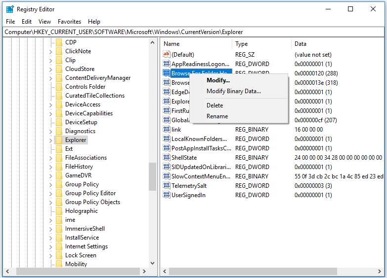Click the PostAppInstallTasksC value icon
The image size is (387, 278).
click(167, 148)
